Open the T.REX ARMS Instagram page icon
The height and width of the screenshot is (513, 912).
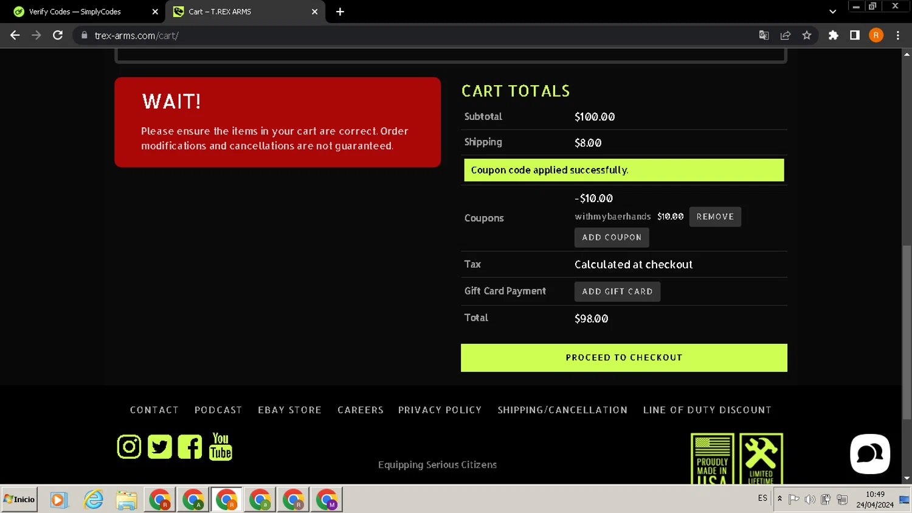(129, 447)
